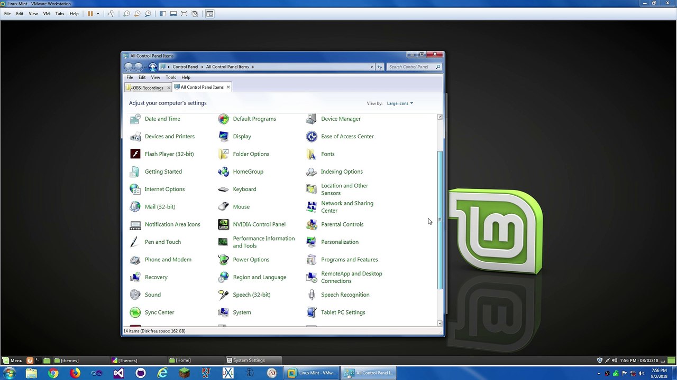
Task: Open the Getting Started link
Action: tap(163, 172)
